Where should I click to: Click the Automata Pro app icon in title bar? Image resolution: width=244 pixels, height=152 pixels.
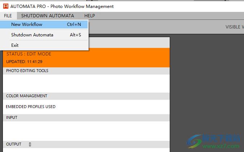tap(5, 6)
